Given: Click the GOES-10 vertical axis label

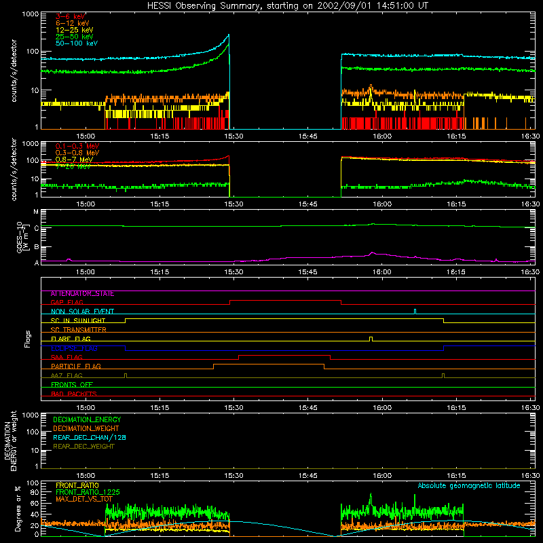Looking at the screenshot, I should coord(22,237).
